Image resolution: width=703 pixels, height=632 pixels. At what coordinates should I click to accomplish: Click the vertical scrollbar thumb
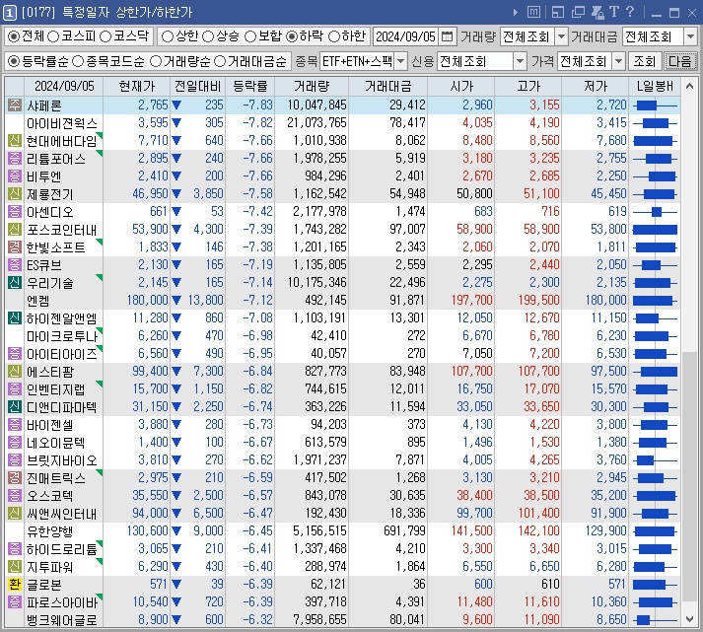click(689, 477)
